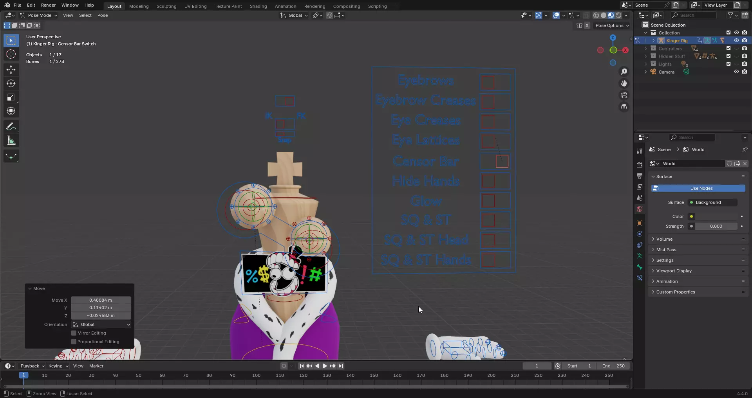Open the Render properties tab
752x398 pixels.
(x=640, y=165)
